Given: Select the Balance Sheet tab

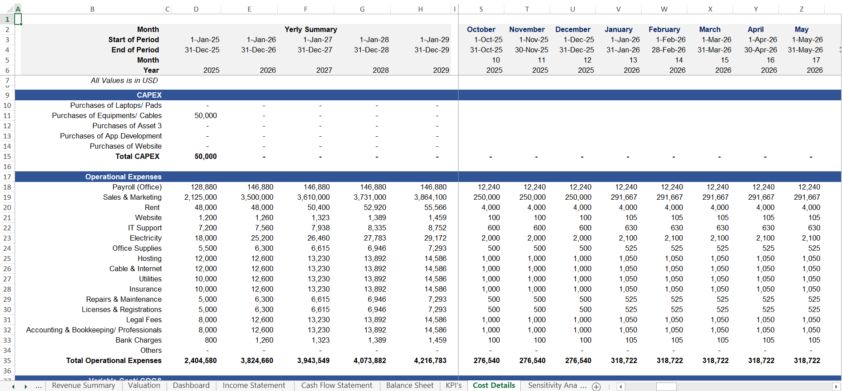Looking at the screenshot, I should coord(410,386).
